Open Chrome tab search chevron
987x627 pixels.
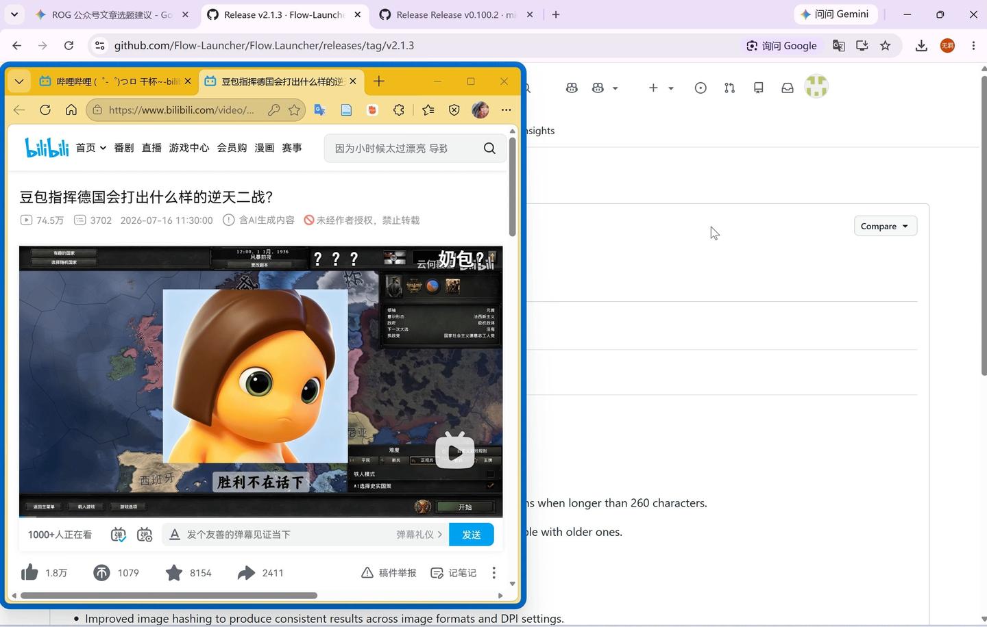[14, 14]
